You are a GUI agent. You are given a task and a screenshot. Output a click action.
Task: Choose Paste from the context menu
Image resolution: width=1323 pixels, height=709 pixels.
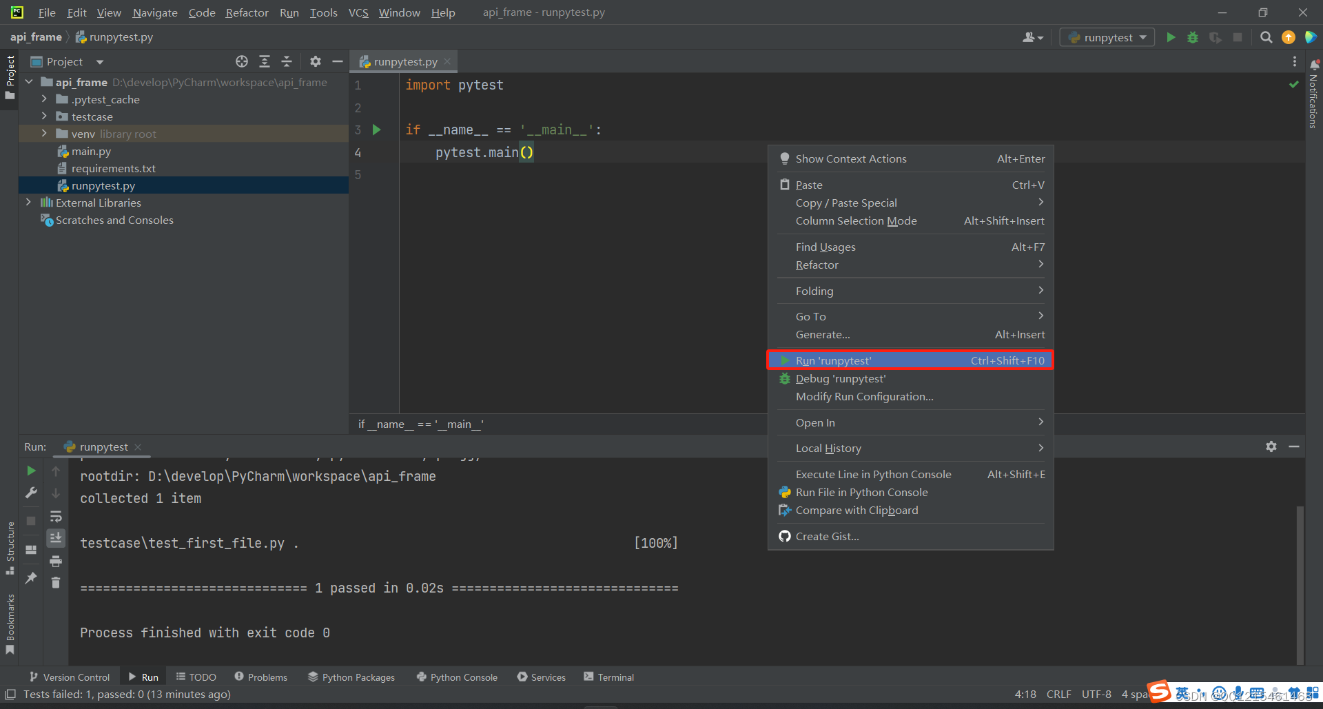911,185
